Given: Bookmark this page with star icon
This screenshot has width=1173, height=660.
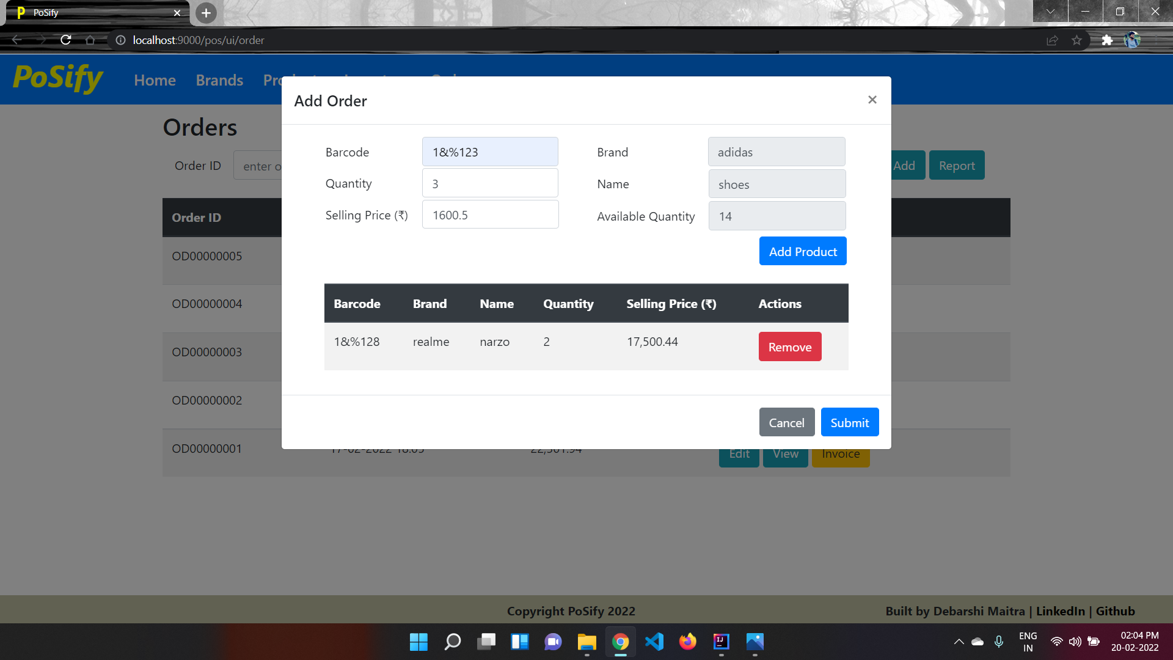Looking at the screenshot, I should [1076, 40].
